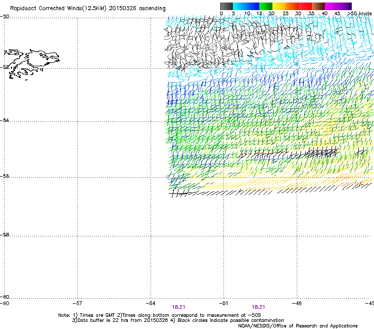Click the '-54' longitude label on bottom axis
Image resolution: width=374 pixels, height=329 pixels.
(x=151, y=303)
